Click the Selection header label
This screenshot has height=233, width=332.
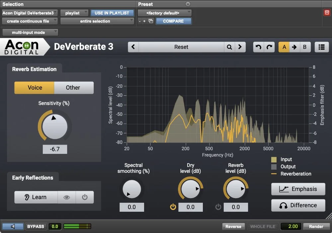[x=13, y=4]
